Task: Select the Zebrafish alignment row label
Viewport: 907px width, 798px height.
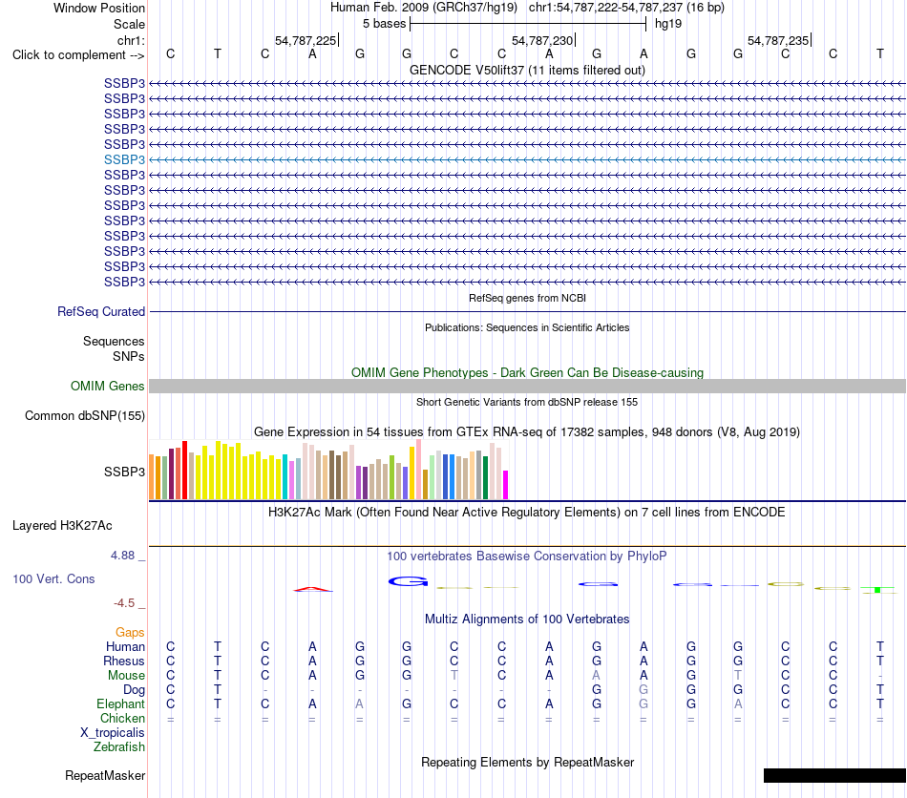Action: pyautogui.click(x=119, y=747)
